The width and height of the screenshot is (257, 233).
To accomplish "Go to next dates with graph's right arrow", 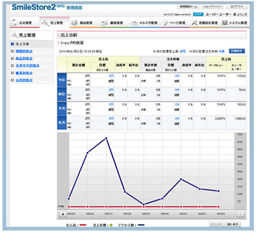I will [240, 214].
